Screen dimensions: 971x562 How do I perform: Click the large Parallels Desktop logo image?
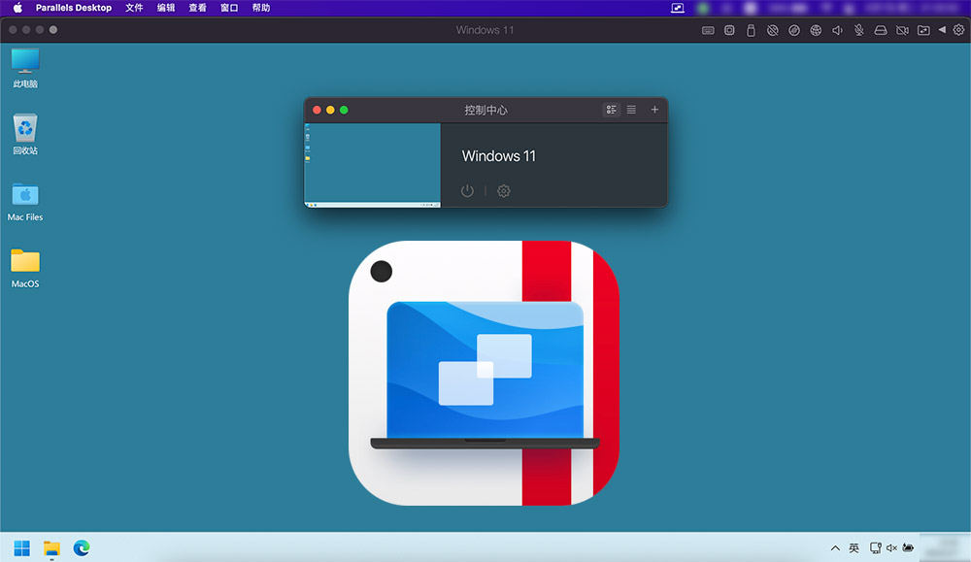[485, 374]
